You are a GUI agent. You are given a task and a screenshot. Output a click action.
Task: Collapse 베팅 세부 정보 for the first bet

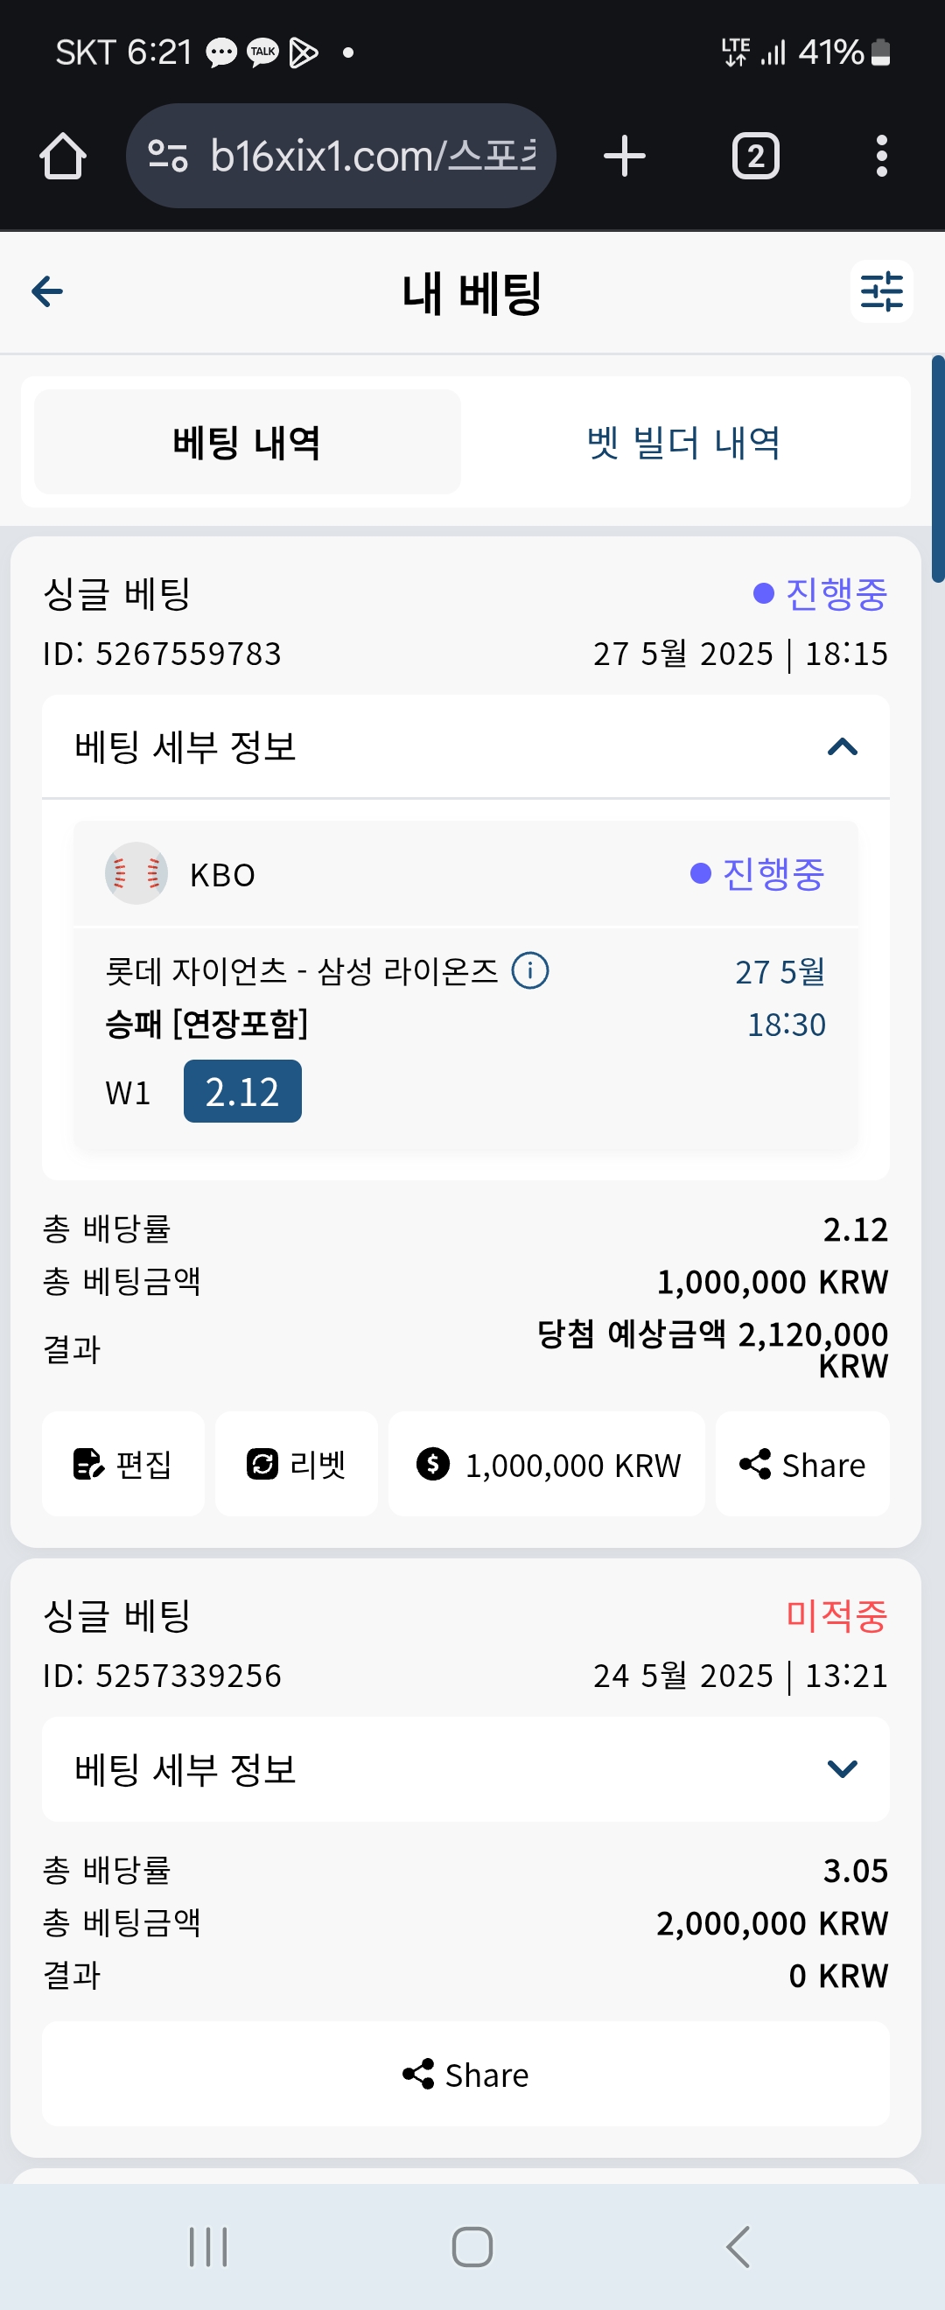click(x=842, y=747)
